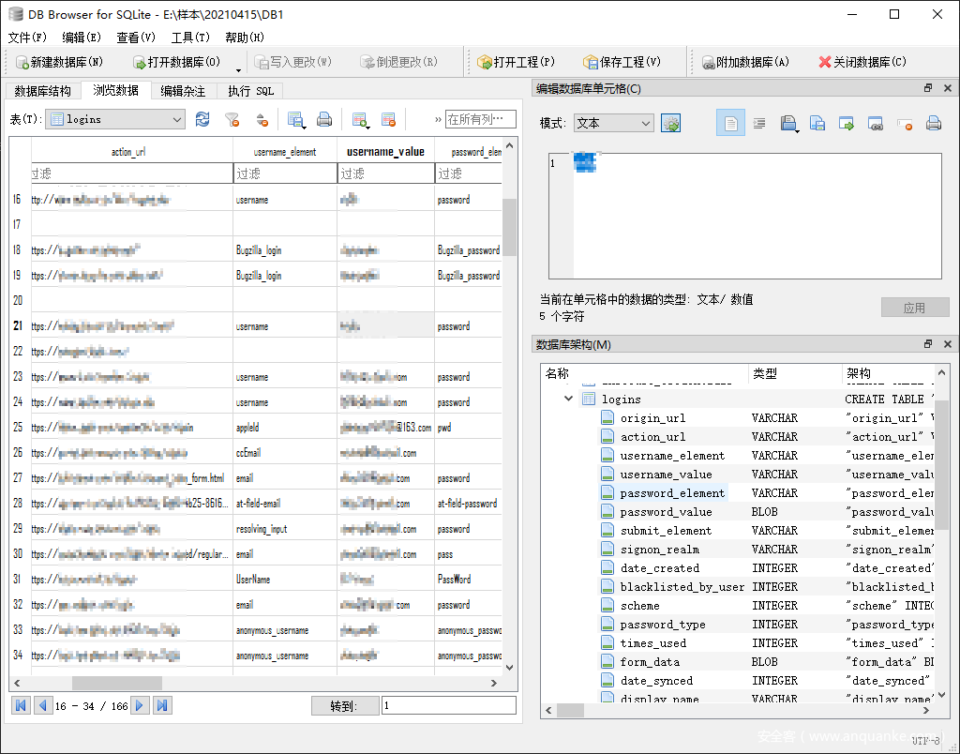The width and height of the screenshot is (960, 754).
Task: Expand the browse toolbar overflow chevron
Action: pyautogui.click(x=438, y=119)
